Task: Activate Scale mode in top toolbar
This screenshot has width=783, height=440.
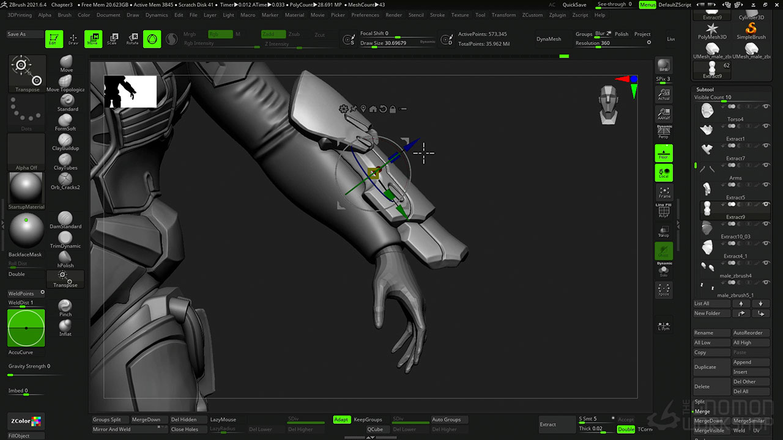Action: tap(112, 39)
